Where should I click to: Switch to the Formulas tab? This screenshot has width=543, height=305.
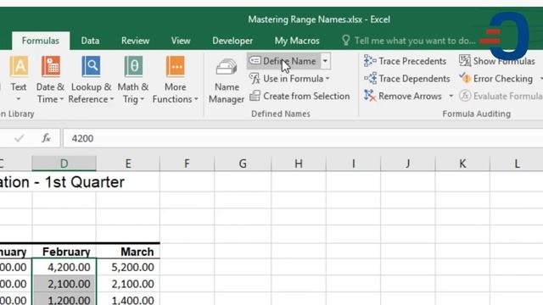[41, 41]
